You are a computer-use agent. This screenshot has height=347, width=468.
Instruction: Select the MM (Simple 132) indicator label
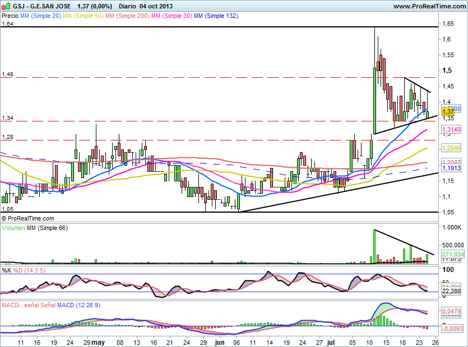216,16
